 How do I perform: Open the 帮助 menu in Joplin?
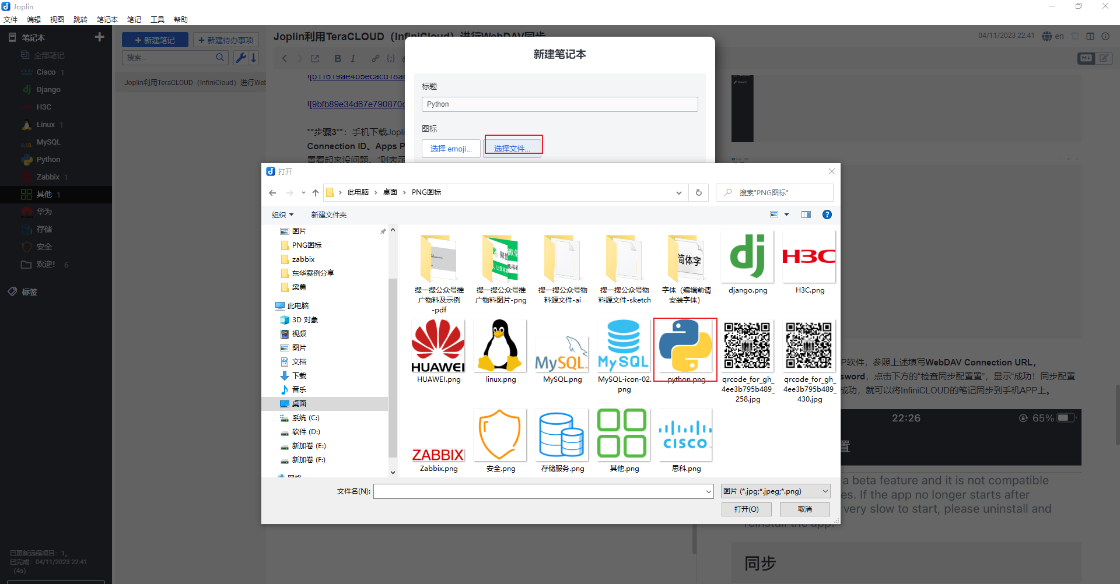181,19
